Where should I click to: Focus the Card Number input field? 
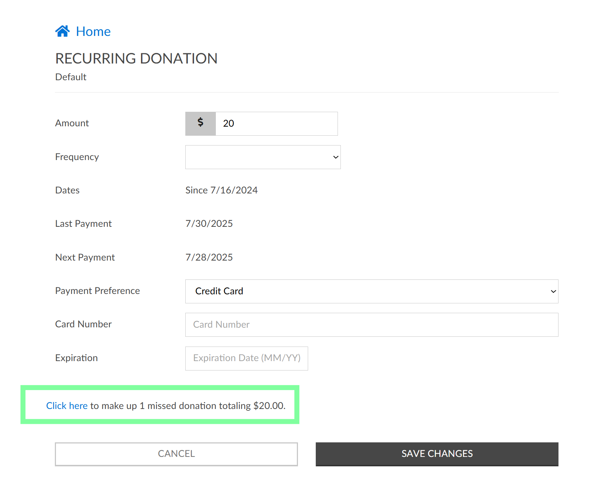point(371,325)
